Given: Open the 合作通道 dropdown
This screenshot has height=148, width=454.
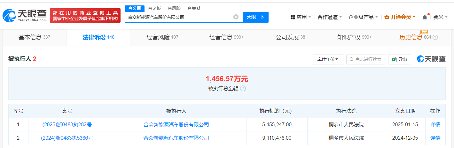Looking at the screenshot, I should pos(330,17).
